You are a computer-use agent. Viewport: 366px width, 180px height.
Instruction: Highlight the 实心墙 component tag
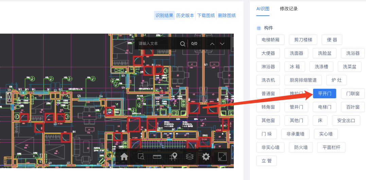click(x=326, y=134)
